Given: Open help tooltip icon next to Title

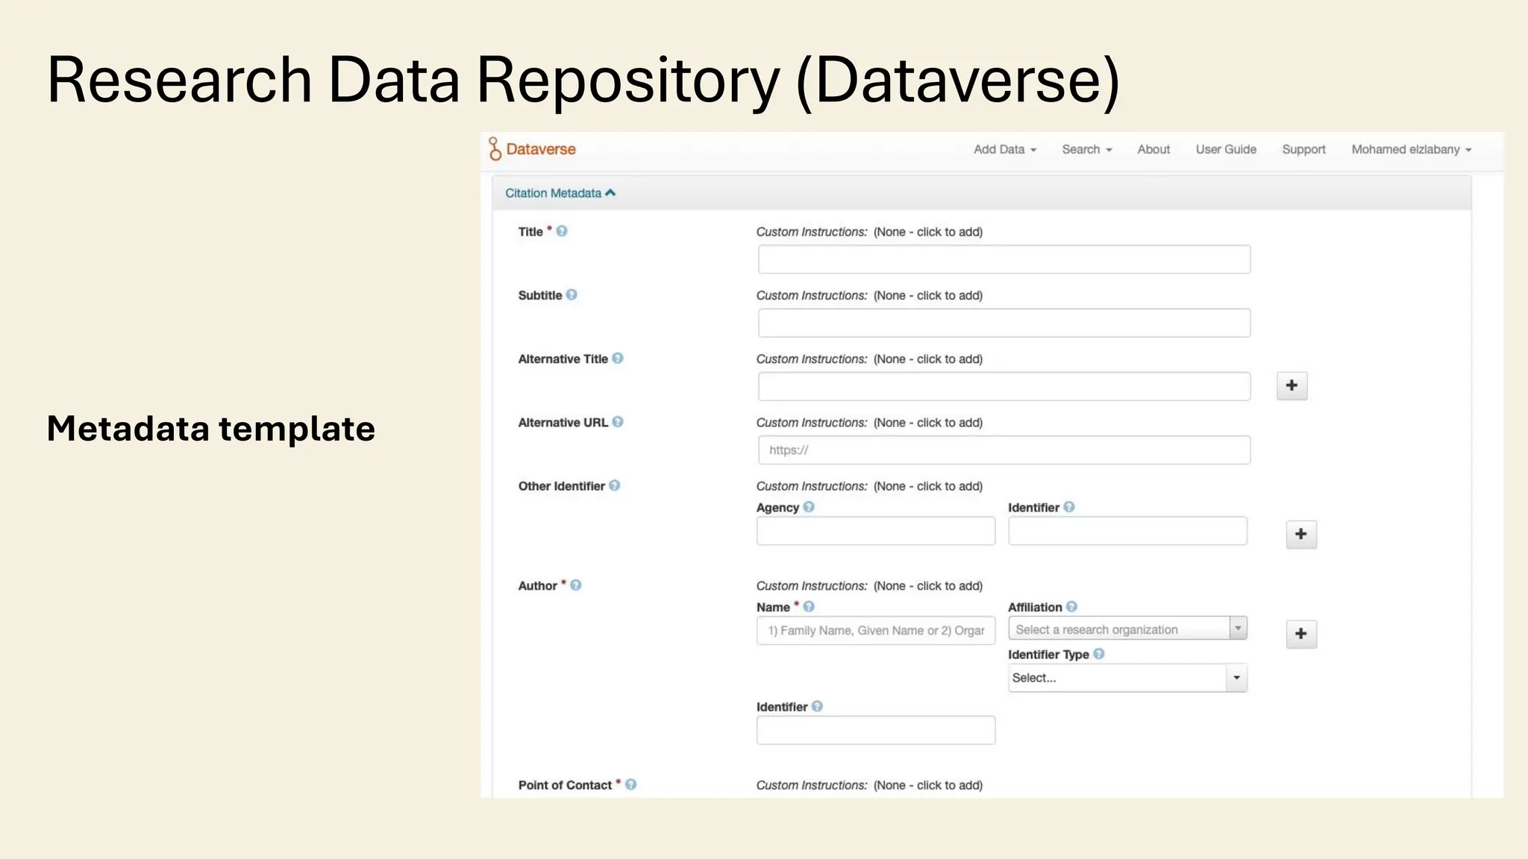Looking at the screenshot, I should (562, 231).
